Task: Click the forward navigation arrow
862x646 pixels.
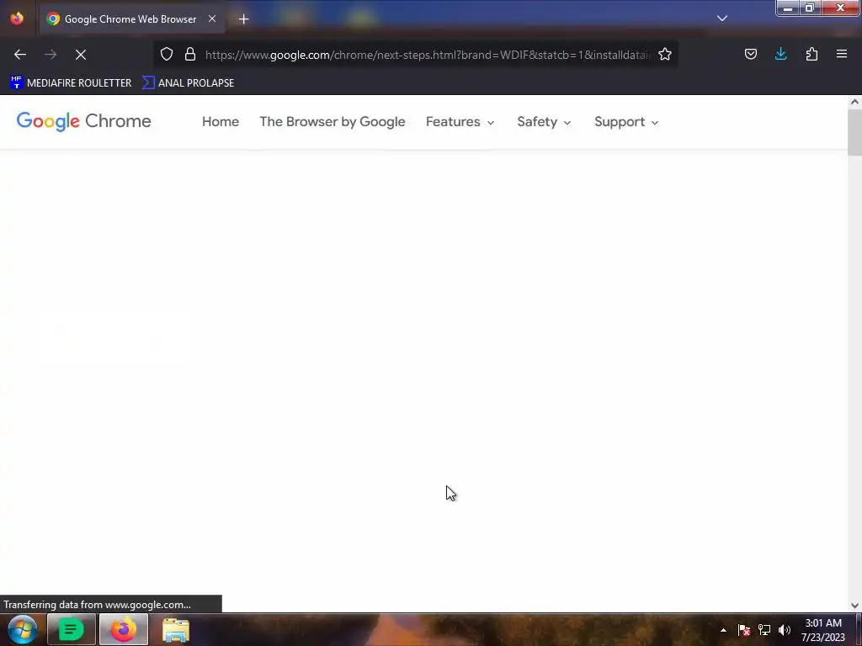Action: click(51, 55)
